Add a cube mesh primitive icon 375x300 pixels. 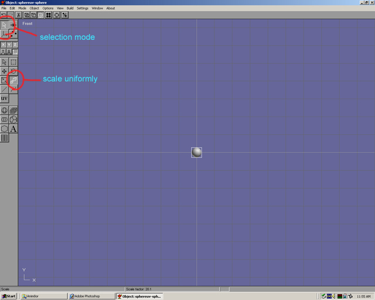click(x=13, y=110)
